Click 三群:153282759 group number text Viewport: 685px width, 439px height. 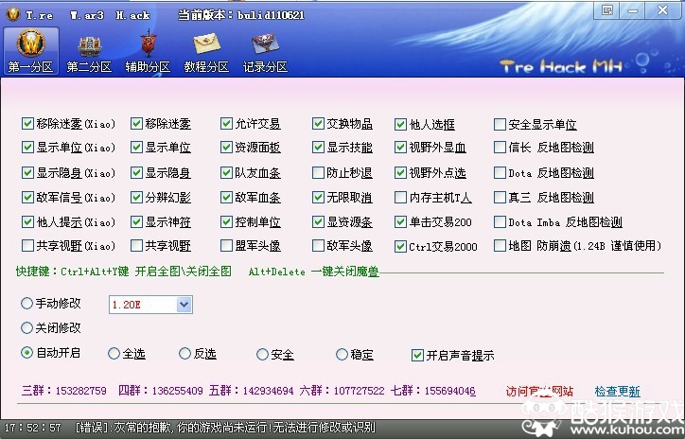point(64,390)
